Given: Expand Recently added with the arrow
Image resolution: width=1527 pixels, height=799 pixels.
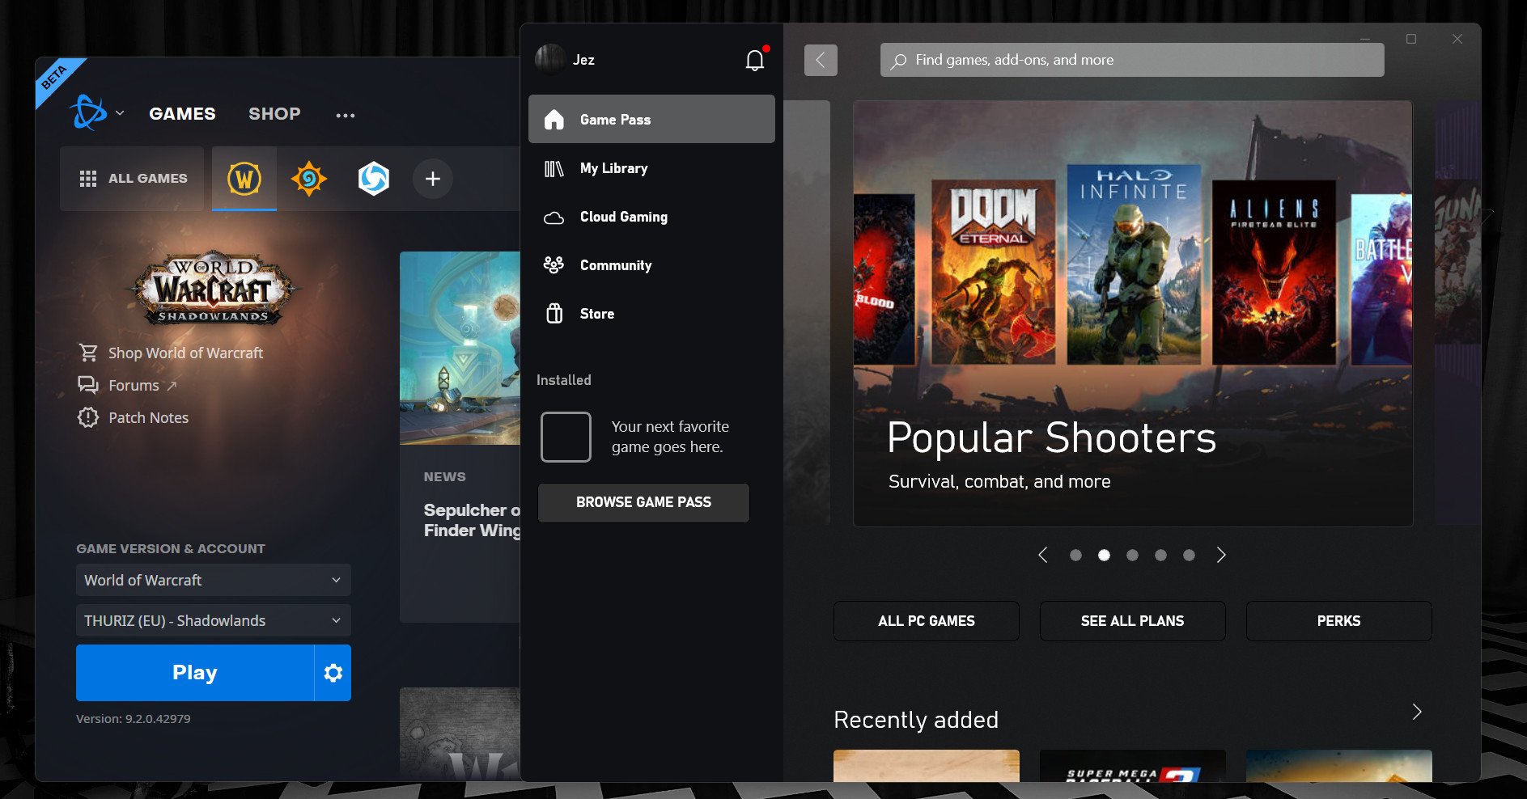Looking at the screenshot, I should (x=1417, y=712).
